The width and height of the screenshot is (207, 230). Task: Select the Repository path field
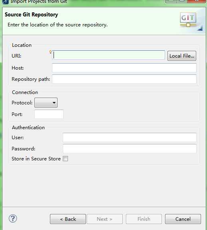click(124, 79)
